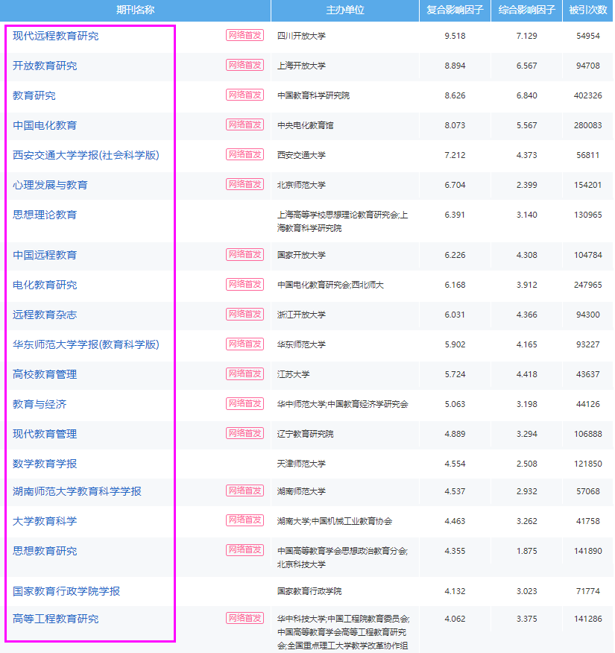Open journal link 数学教育学报
The height and width of the screenshot is (653, 615).
[45, 464]
